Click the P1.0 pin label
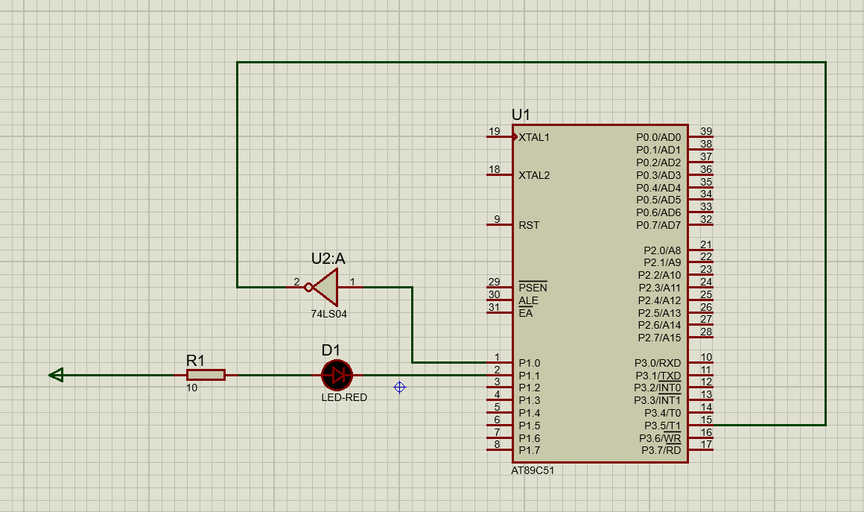 (529, 363)
